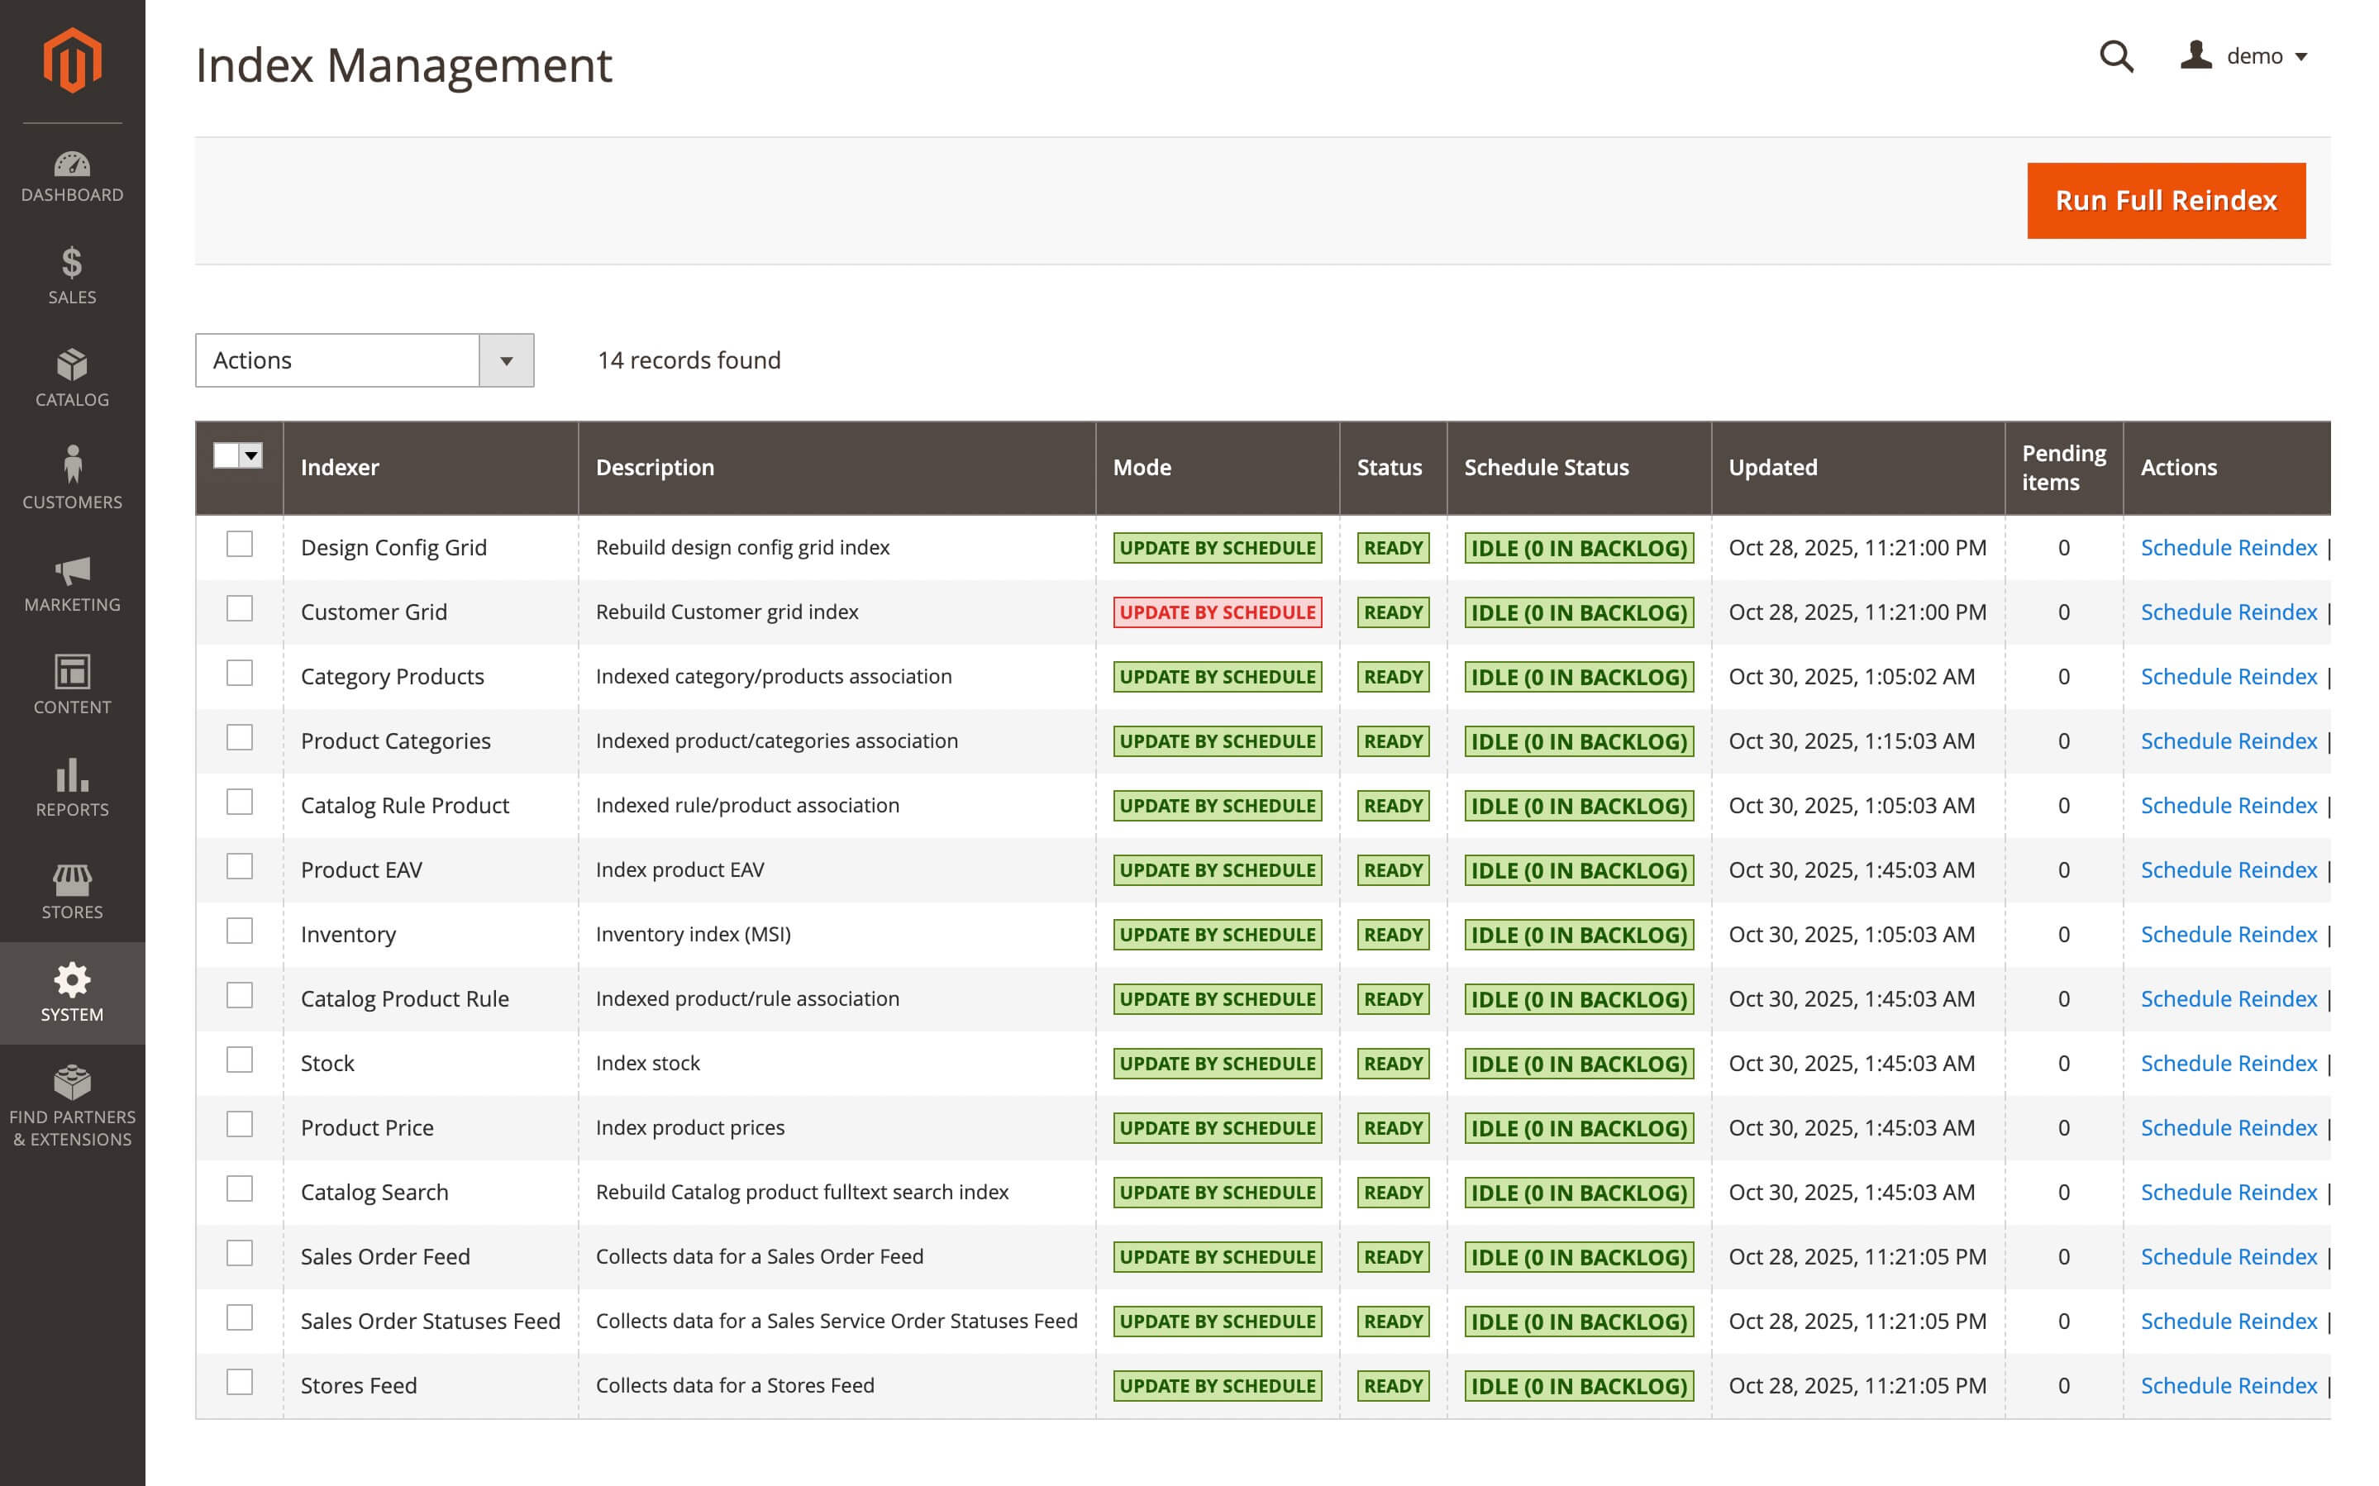Tick the Stores Feed row checkbox
This screenshot has width=2379, height=1486.
240,1382
